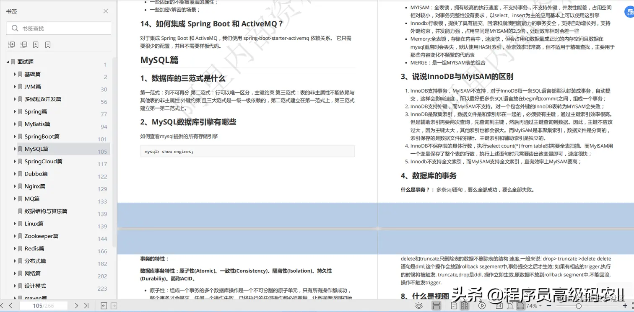The image size is (634, 312).
Task: Expand all bookmark entries in the panel
Action: [11, 44]
